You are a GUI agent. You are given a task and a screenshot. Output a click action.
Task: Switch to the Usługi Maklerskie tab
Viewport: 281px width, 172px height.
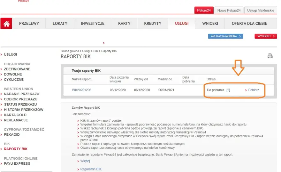(x=261, y=11)
